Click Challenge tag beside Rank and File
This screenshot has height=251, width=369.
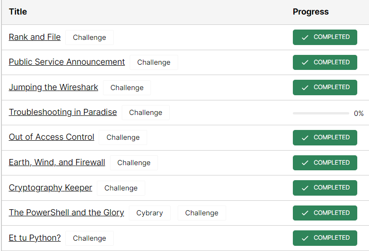89,38
